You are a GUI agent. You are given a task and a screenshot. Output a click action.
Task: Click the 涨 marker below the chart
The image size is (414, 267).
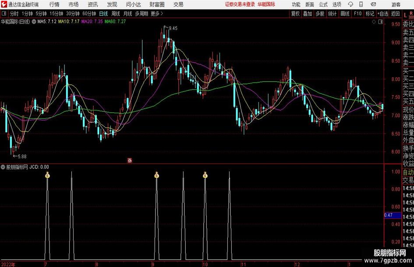130,160
